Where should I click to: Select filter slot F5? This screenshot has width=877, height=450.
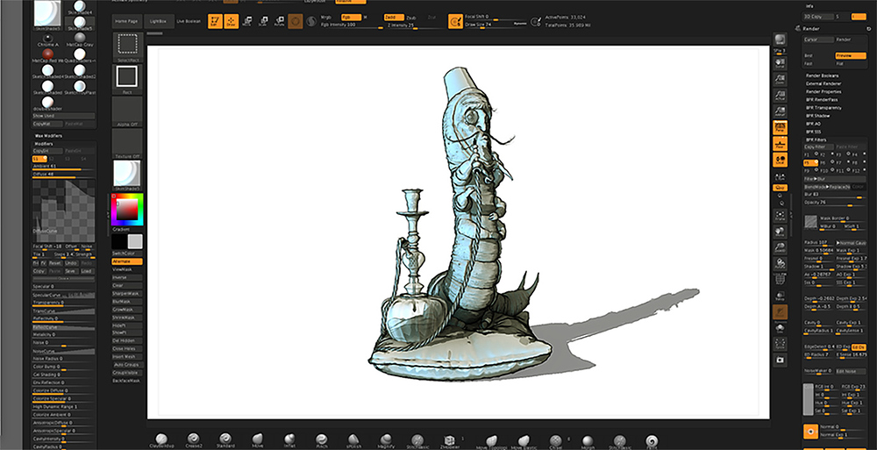[x=810, y=162]
